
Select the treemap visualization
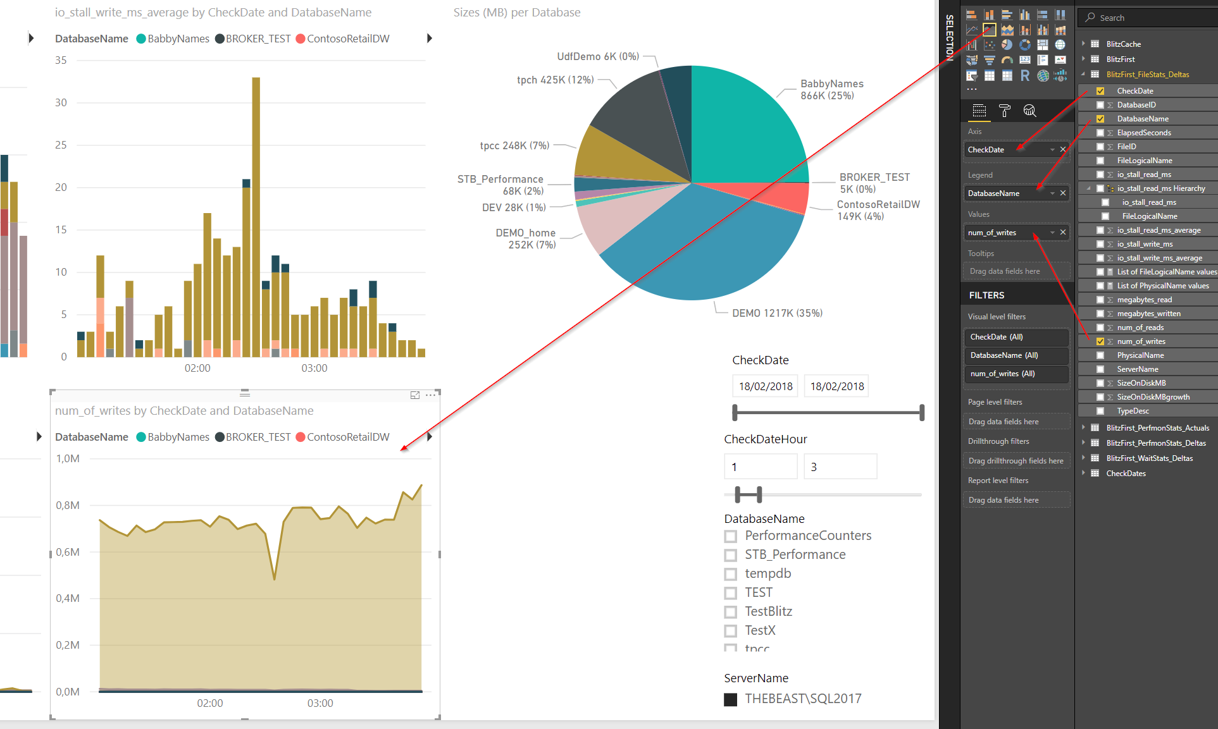[x=1043, y=45]
